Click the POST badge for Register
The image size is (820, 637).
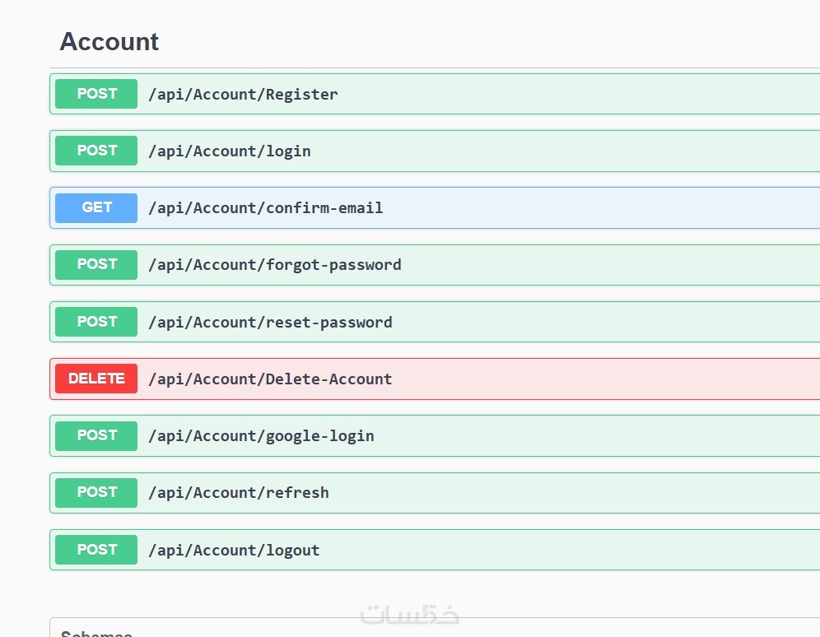click(96, 94)
